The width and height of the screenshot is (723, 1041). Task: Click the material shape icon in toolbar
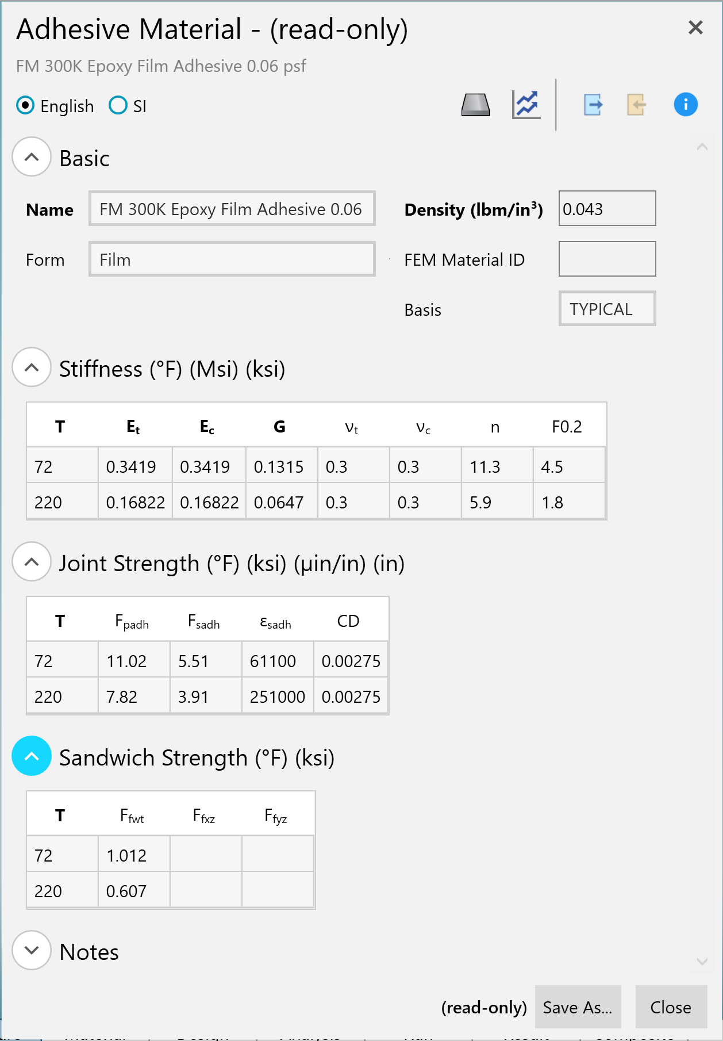[476, 105]
